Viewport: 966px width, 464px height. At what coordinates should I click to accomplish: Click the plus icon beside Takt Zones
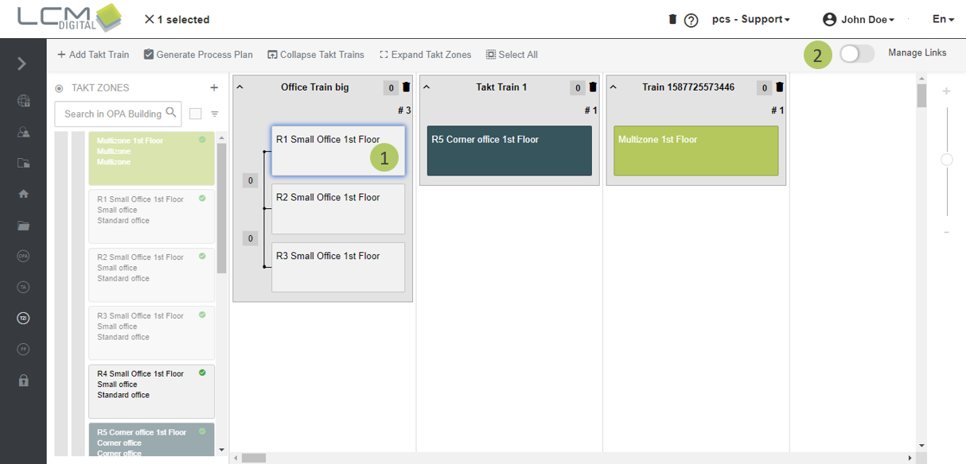click(214, 88)
